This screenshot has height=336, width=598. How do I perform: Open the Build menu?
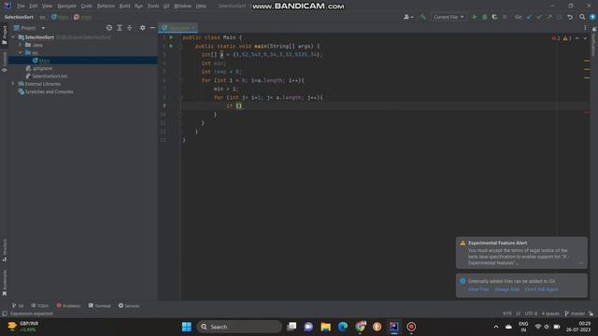pos(124,7)
